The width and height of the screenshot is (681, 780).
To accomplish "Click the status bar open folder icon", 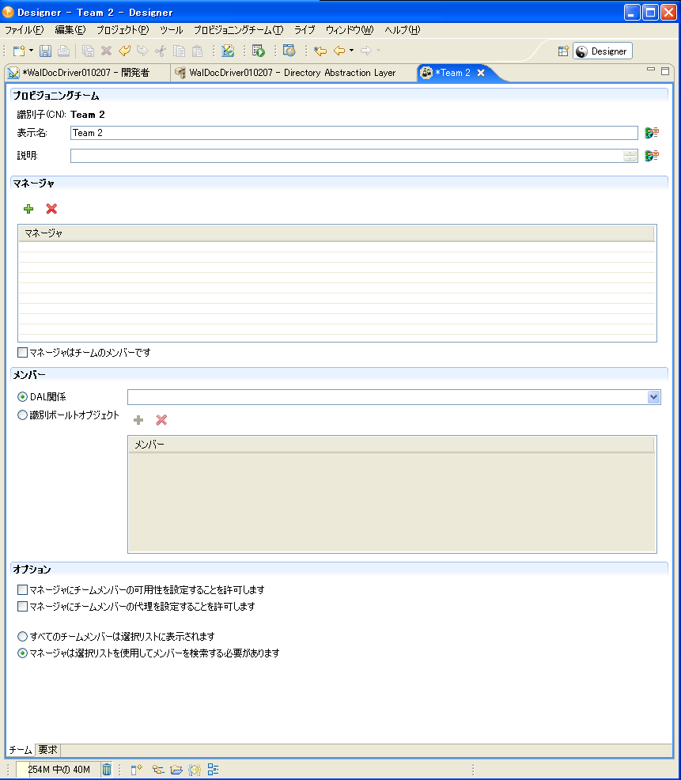I will [x=176, y=770].
